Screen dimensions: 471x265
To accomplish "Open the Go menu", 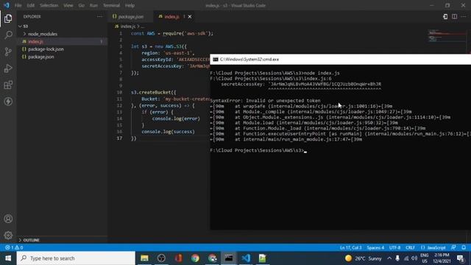I will tap(82, 5).
